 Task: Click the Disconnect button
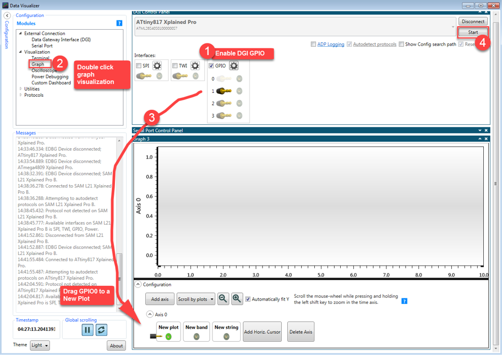click(473, 21)
